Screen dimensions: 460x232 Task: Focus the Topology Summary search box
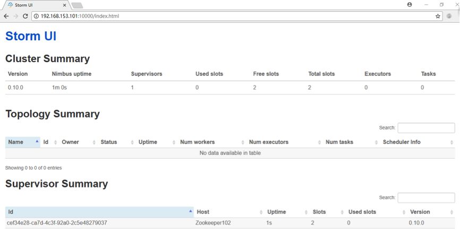pyautogui.click(x=426, y=128)
